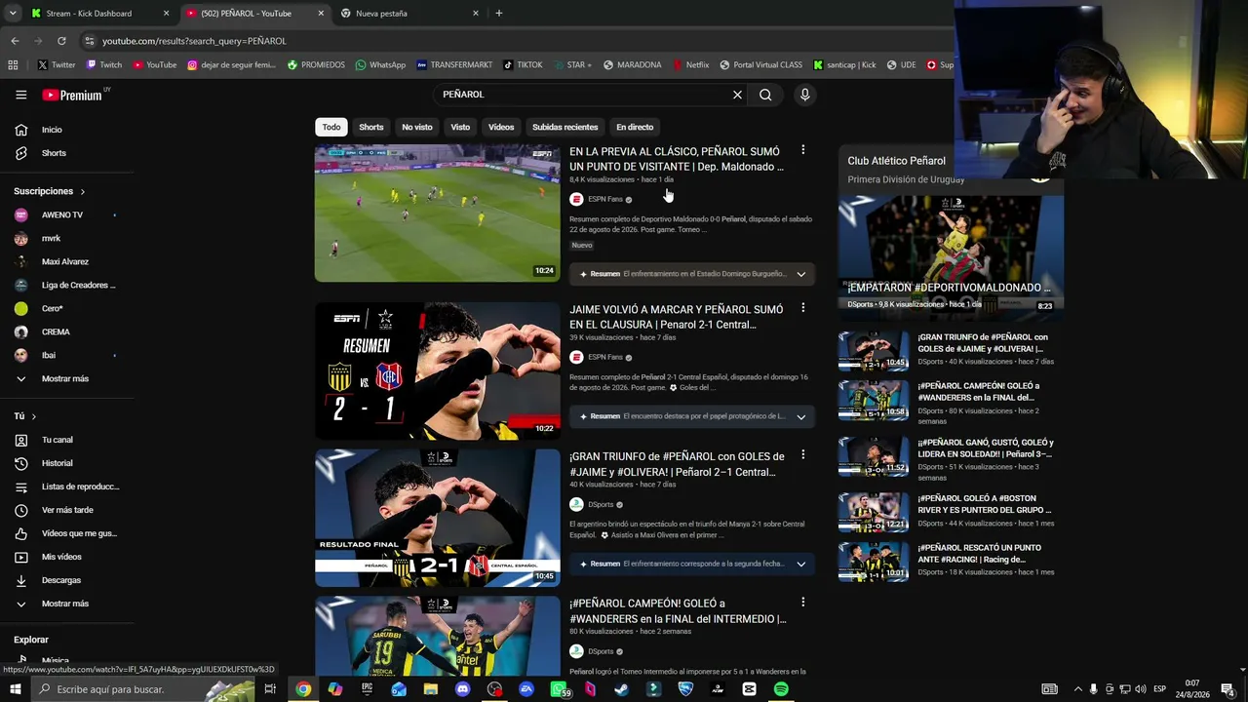Open the browser tab search dropdown
This screenshot has height=702, width=1248.
point(13,14)
